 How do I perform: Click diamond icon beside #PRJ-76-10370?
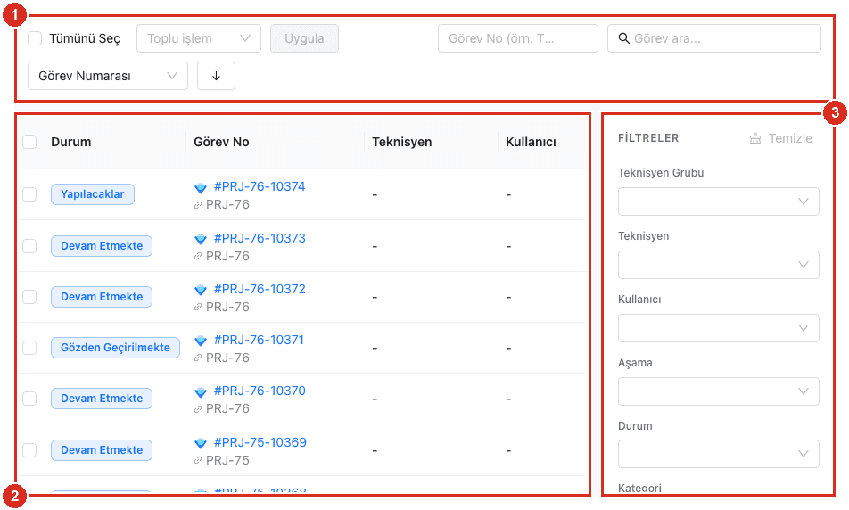pyautogui.click(x=201, y=391)
